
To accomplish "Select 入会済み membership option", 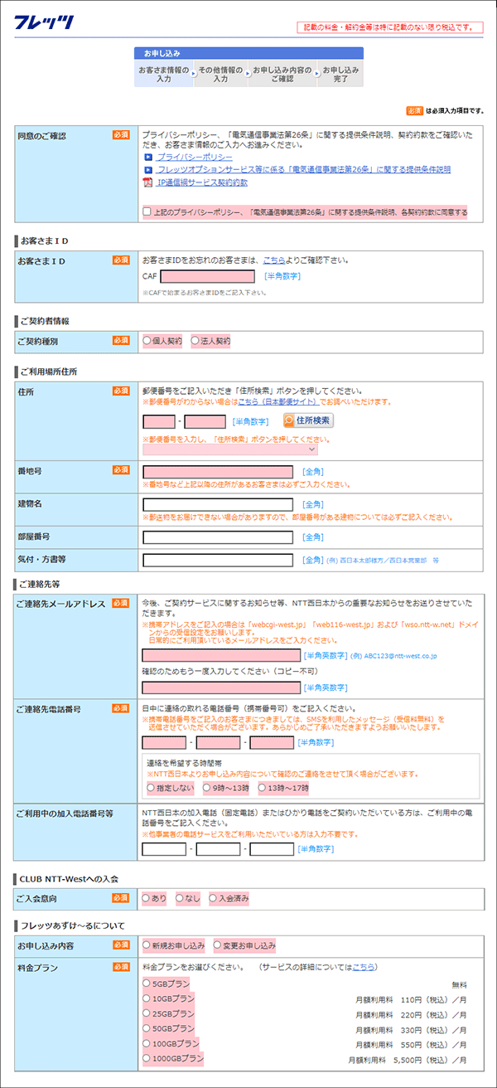I will tap(214, 898).
